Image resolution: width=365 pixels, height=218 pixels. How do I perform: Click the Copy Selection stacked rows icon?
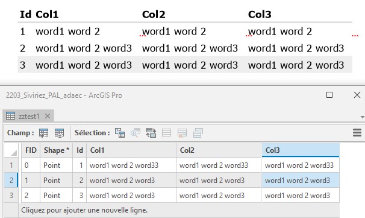198,133
